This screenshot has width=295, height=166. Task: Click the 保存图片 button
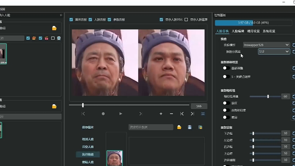coord(88,127)
